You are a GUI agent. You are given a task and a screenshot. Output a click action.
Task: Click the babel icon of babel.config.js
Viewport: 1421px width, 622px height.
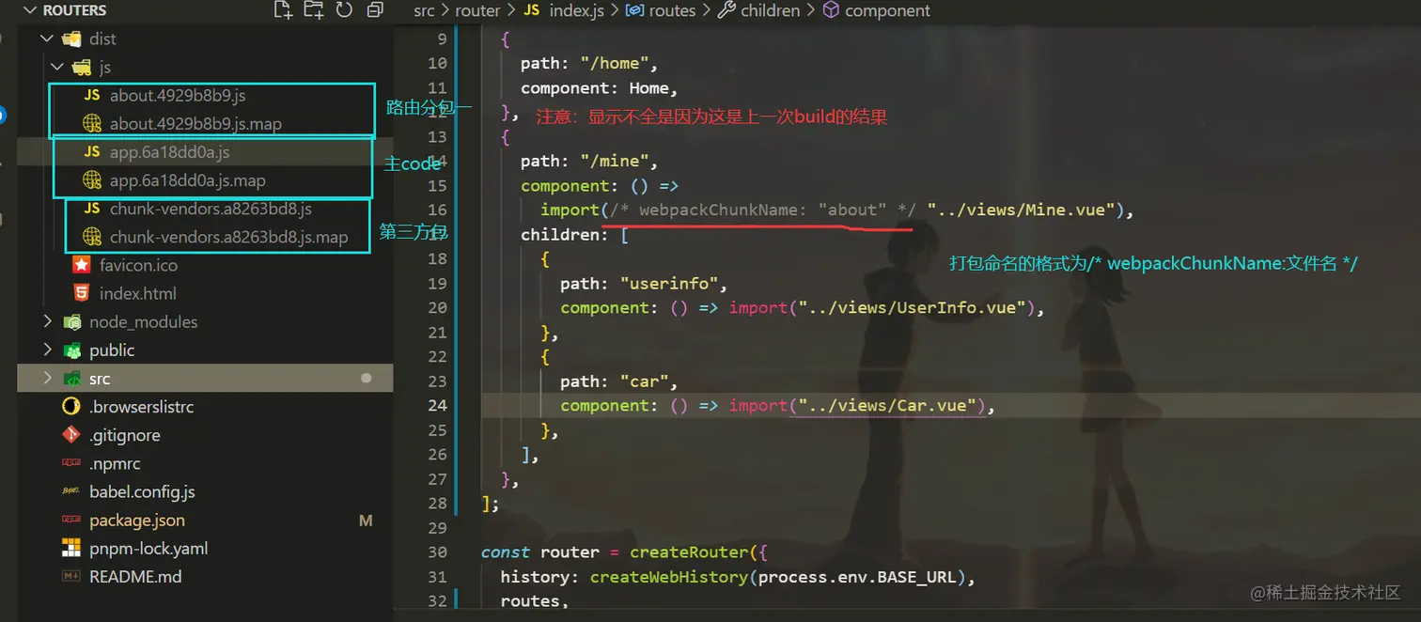71,491
